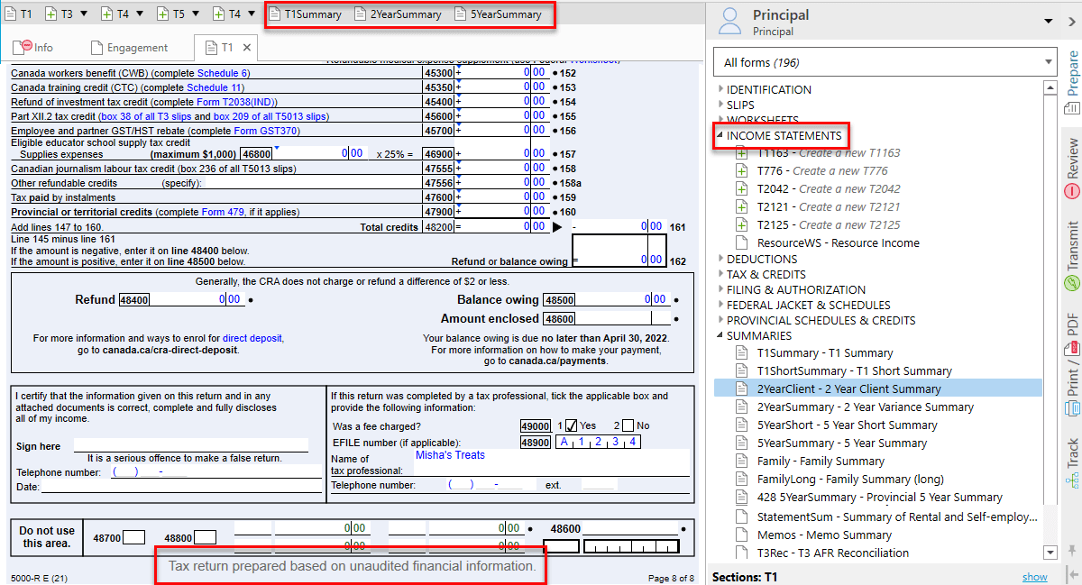Open the Transmit sidebar panel
Image resolution: width=1082 pixels, height=585 pixels.
pos(1072,256)
